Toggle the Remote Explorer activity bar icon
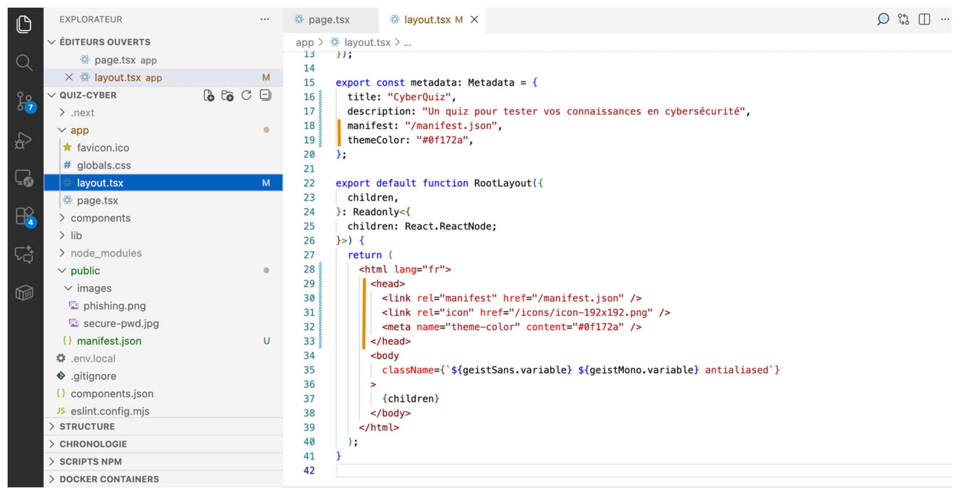Viewport: 959px width, 495px height. click(24, 178)
